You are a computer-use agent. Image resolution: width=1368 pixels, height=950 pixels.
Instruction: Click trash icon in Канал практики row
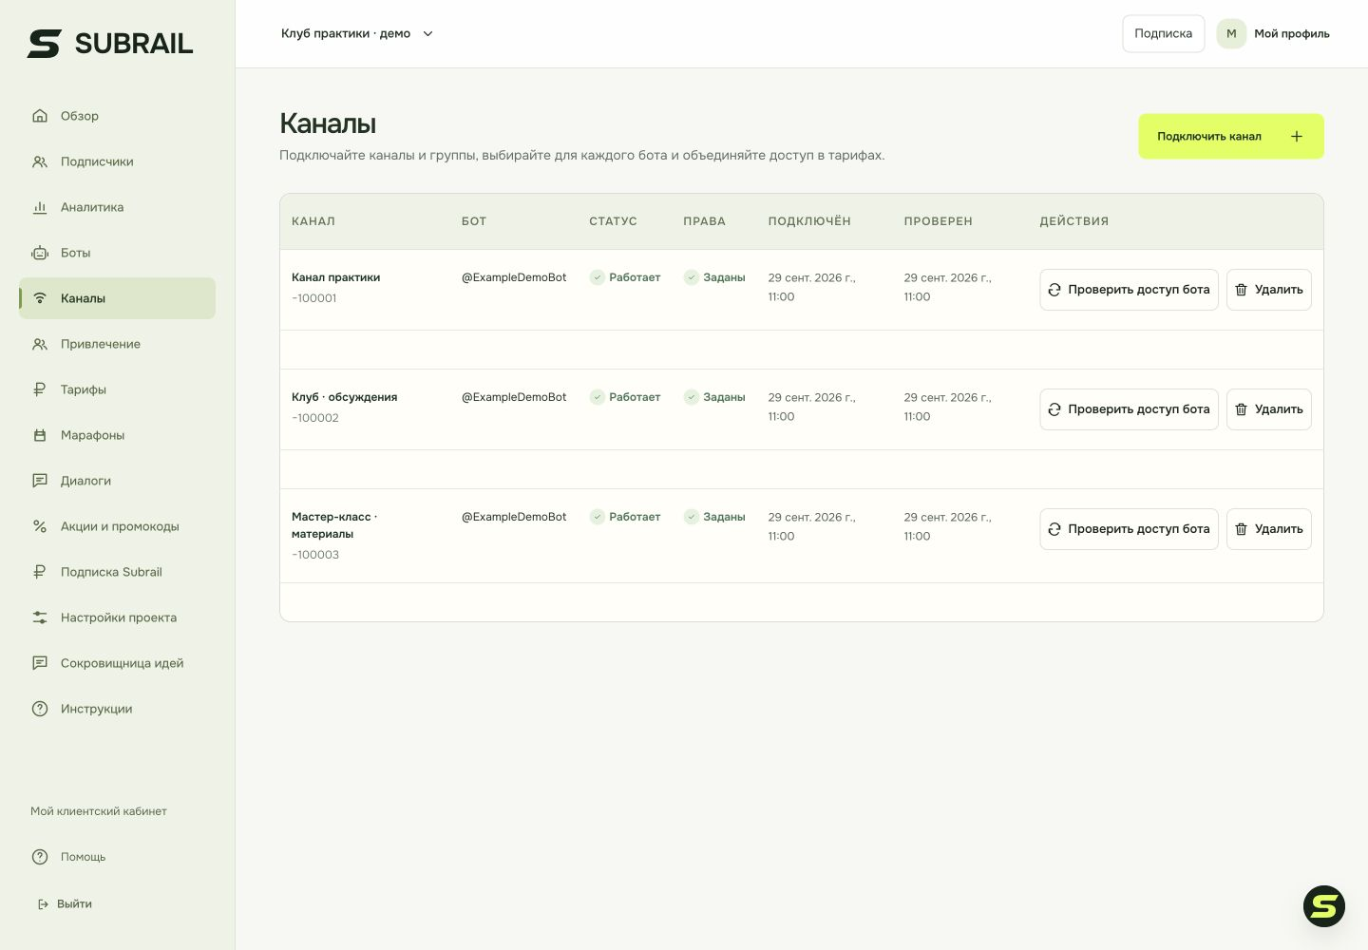pyautogui.click(x=1241, y=290)
